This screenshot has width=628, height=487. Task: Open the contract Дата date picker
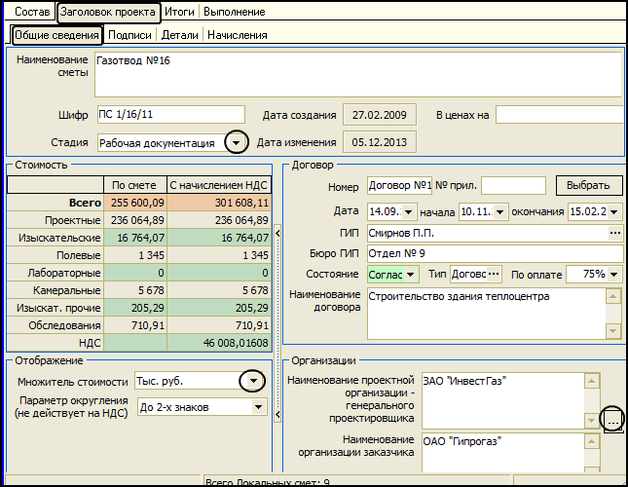pyautogui.click(x=408, y=211)
